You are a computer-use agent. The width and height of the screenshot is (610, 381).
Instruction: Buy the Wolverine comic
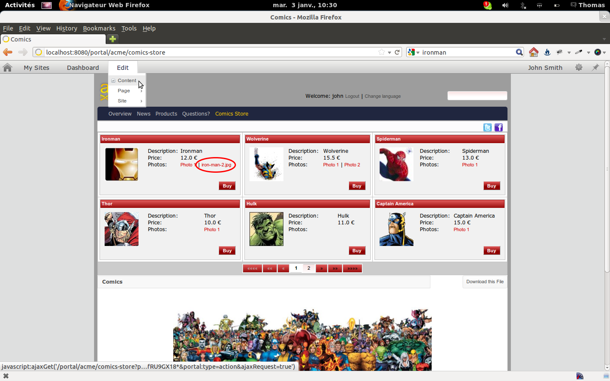pyautogui.click(x=357, y=186)
